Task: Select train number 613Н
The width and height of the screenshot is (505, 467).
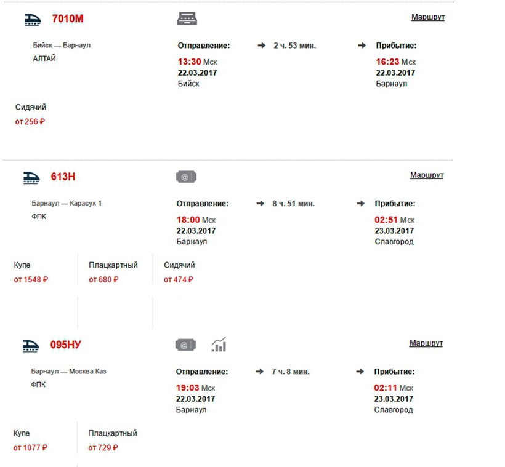Action: [63, 177]
